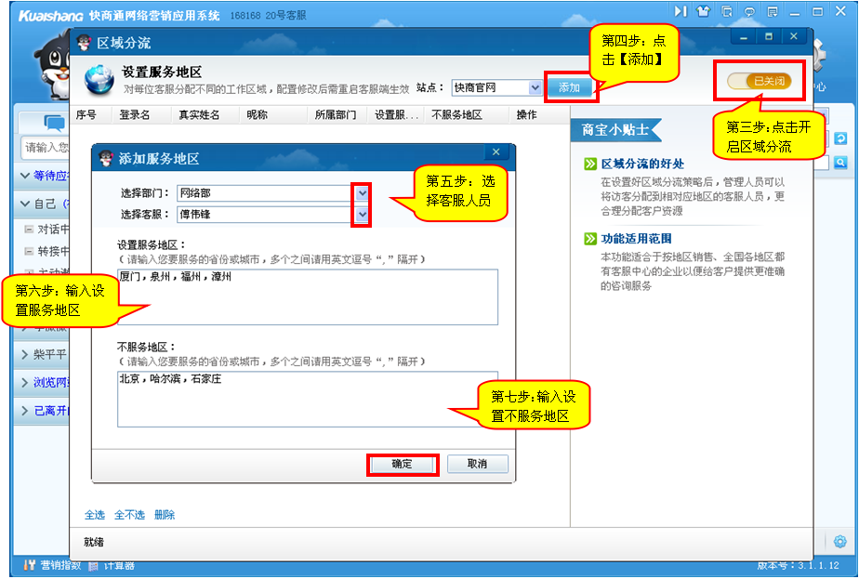
Task: Click the blue refresh icon at right edge
Action: click(x=840, y=138)
